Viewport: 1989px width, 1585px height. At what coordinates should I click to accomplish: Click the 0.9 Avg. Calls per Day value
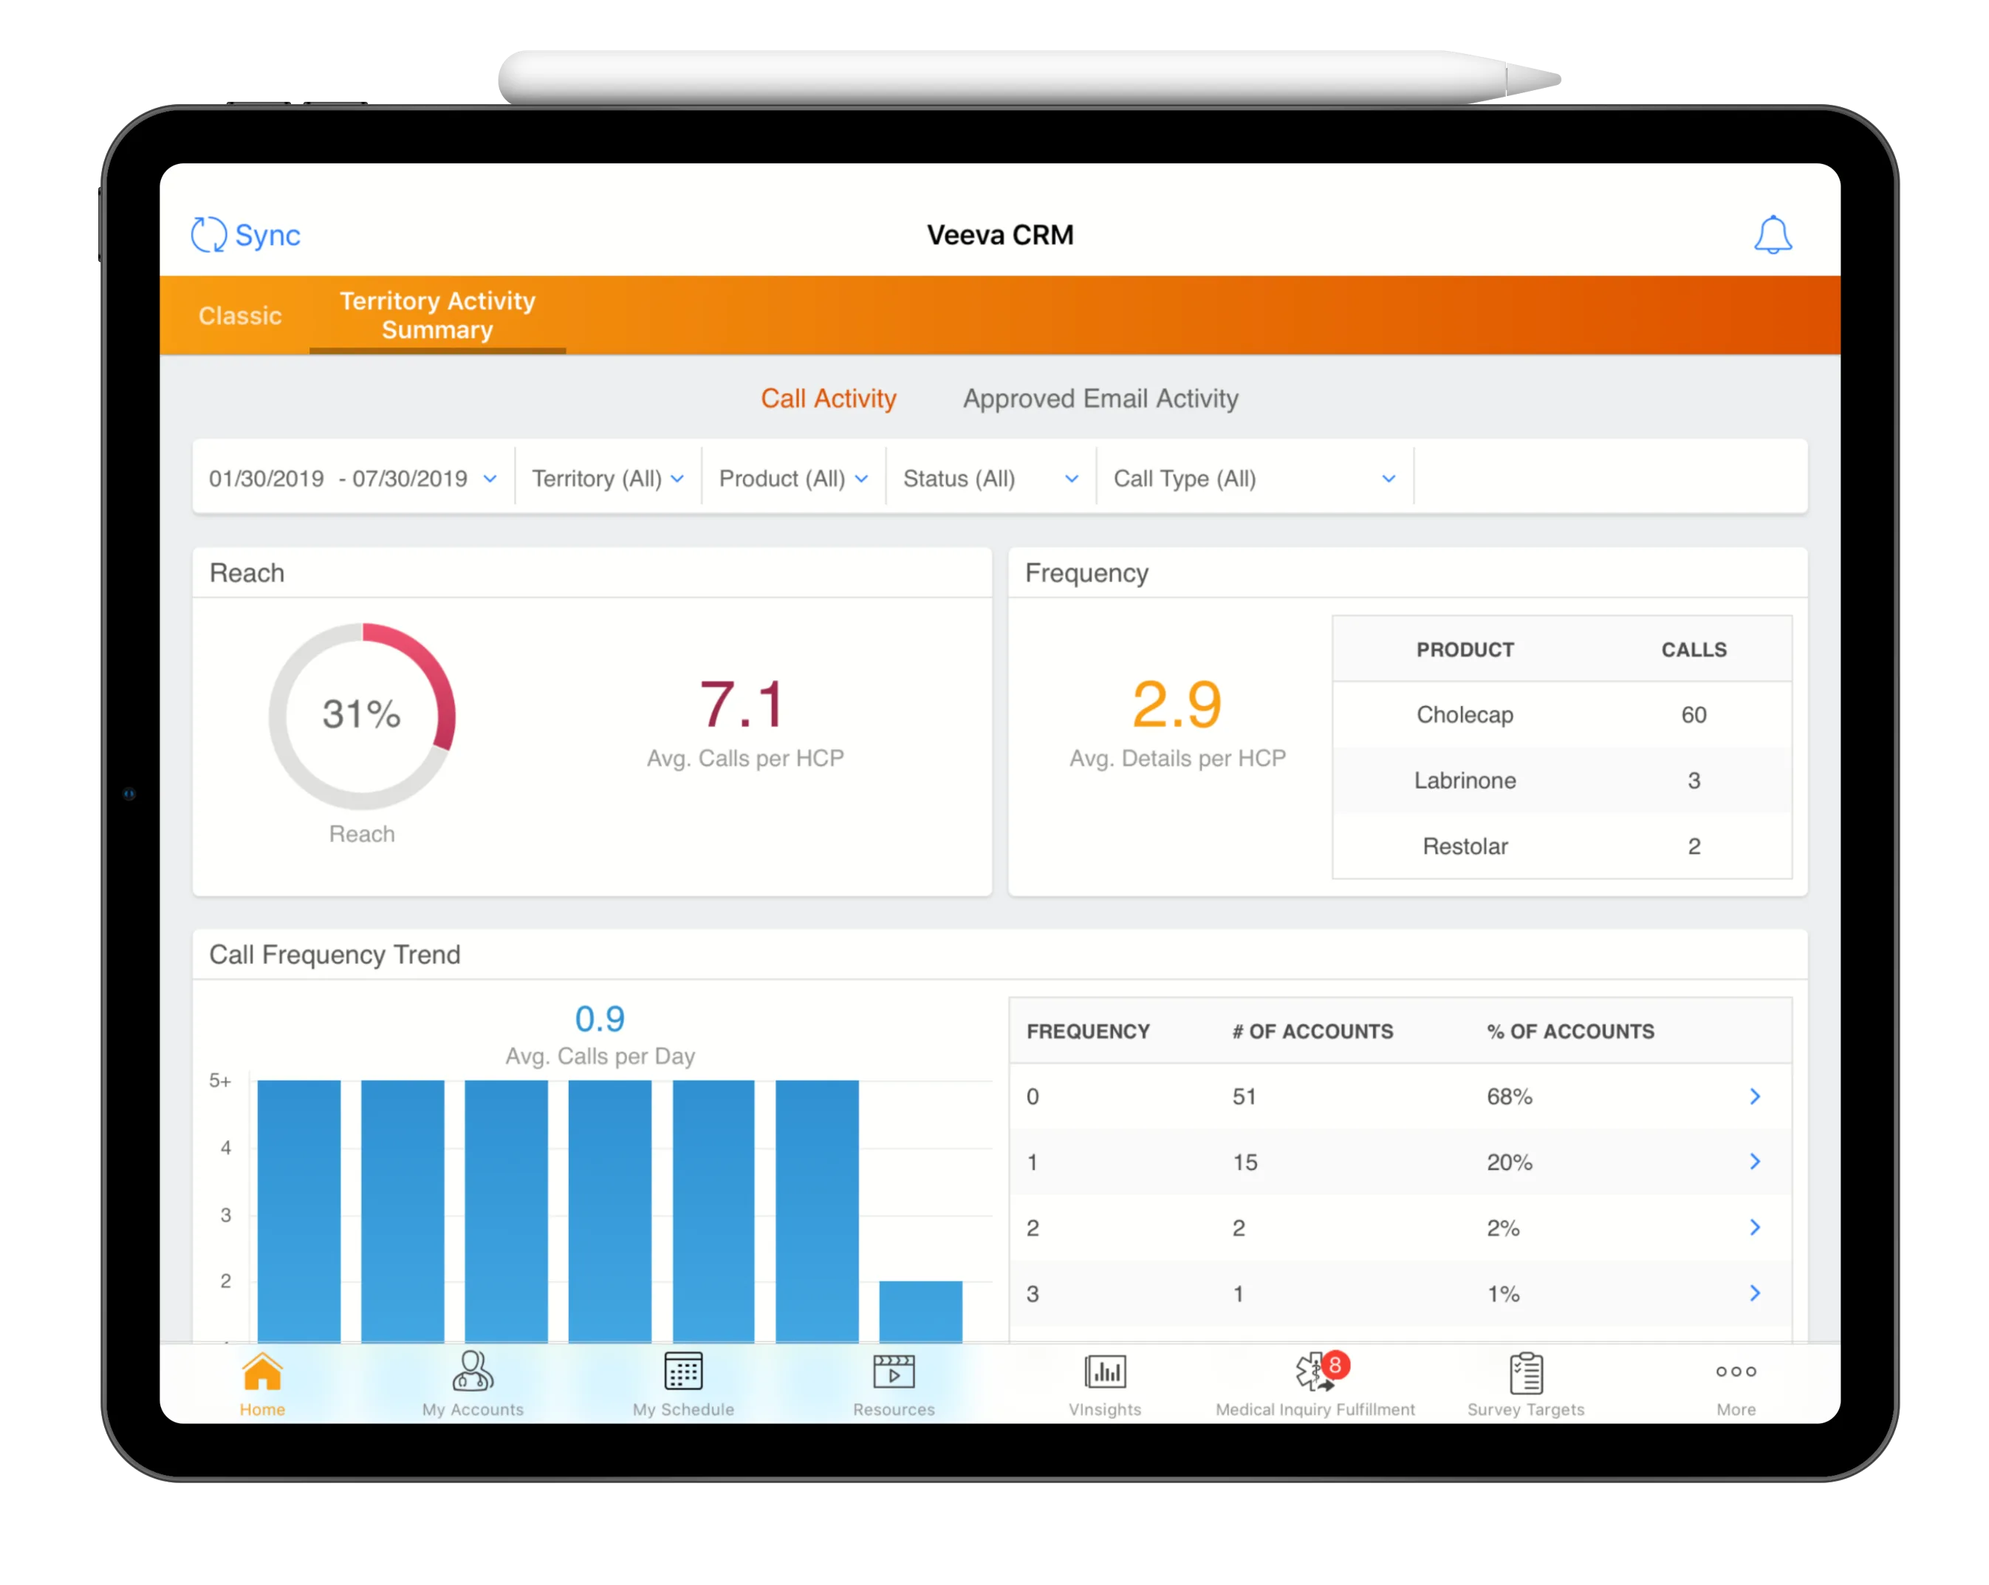pos(600,1019)
